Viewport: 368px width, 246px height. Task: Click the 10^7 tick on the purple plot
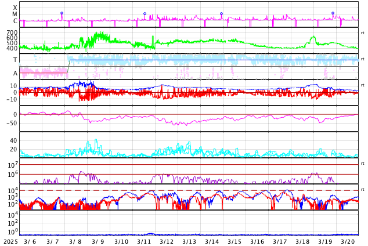[13, 165]
